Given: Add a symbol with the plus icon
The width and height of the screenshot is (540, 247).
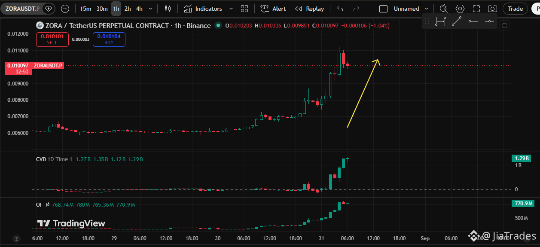Looking at the screenshot, I should pyautogui.click(x=65, y=9).
